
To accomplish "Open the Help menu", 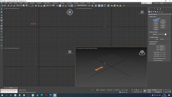I will (x=93, y=3).
